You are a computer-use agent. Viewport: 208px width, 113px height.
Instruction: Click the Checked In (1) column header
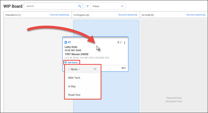click(13, 15)
